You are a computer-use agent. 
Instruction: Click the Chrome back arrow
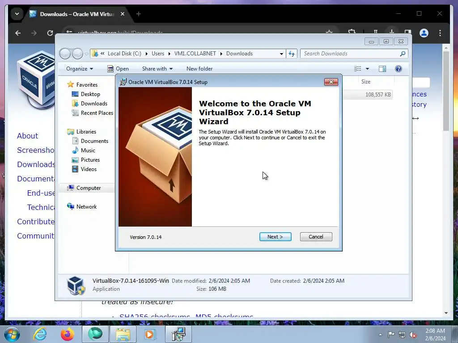[18, 33]
